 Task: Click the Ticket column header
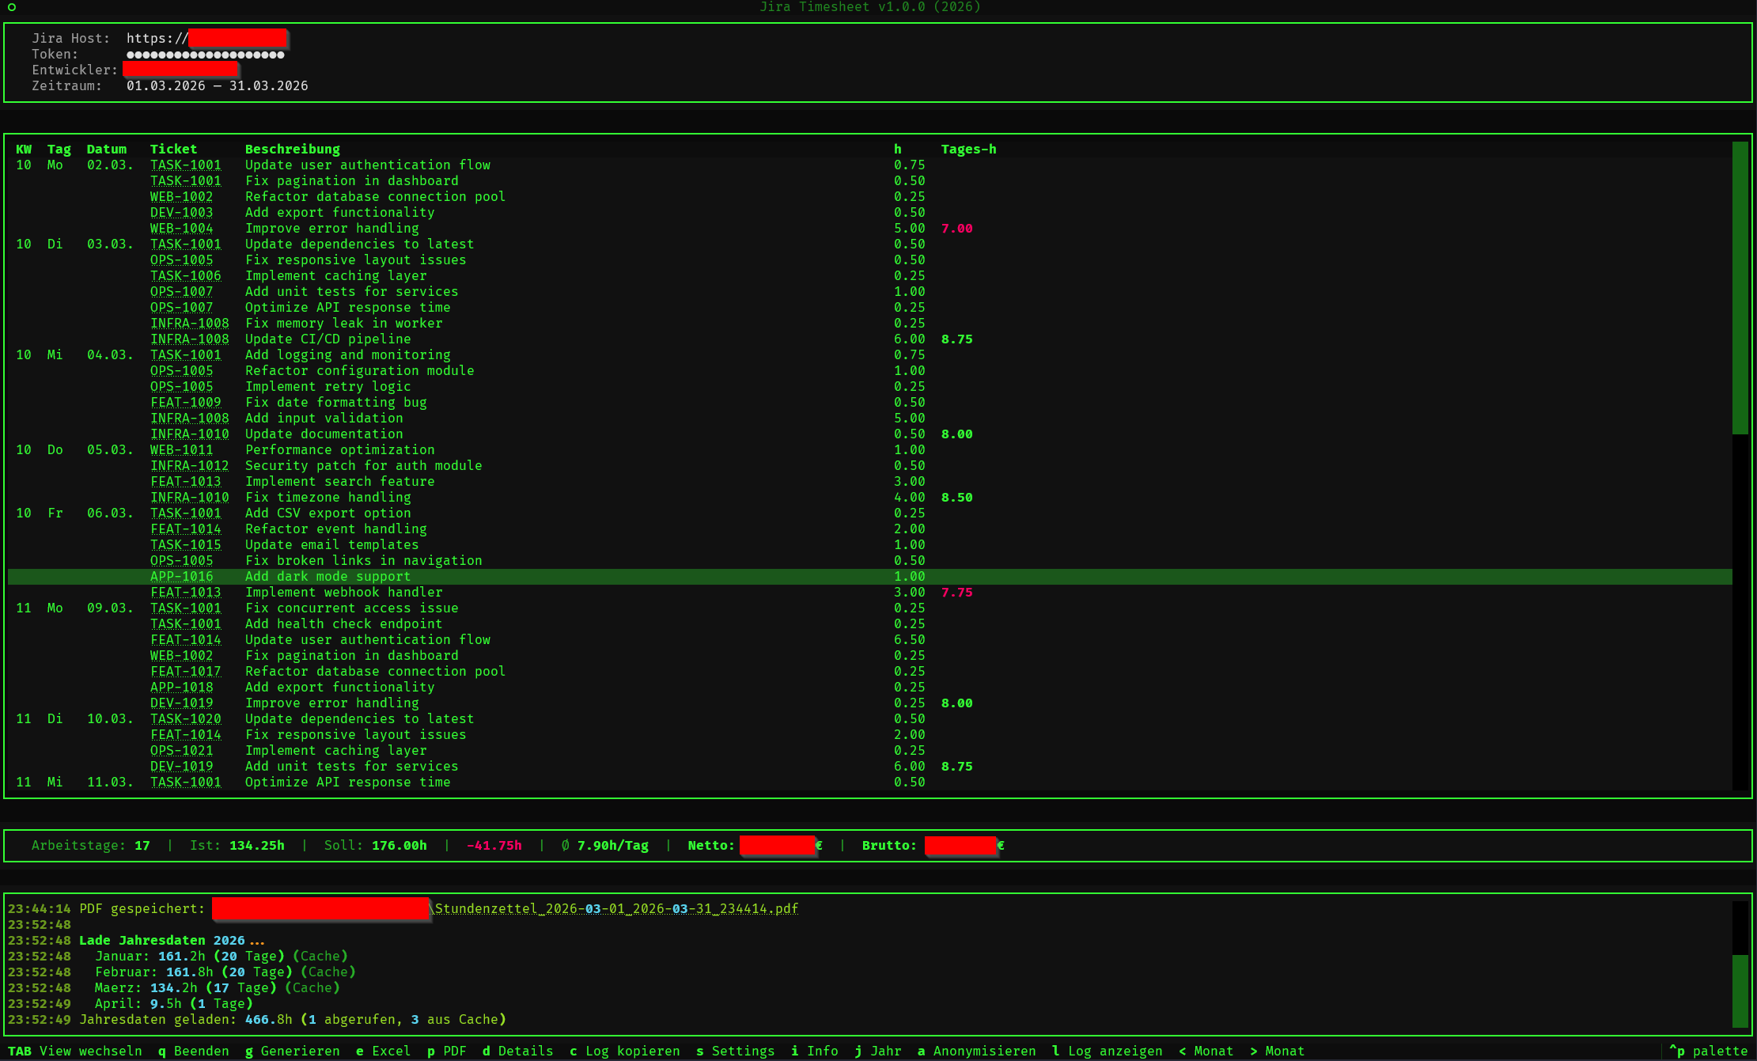(x=174, y=149)
